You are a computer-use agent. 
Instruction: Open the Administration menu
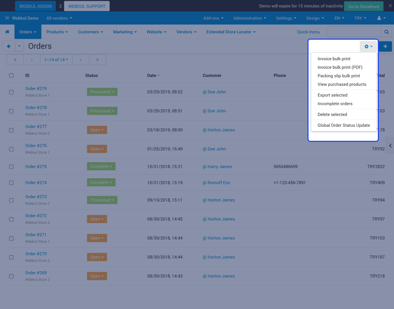(x=249, y=18)
